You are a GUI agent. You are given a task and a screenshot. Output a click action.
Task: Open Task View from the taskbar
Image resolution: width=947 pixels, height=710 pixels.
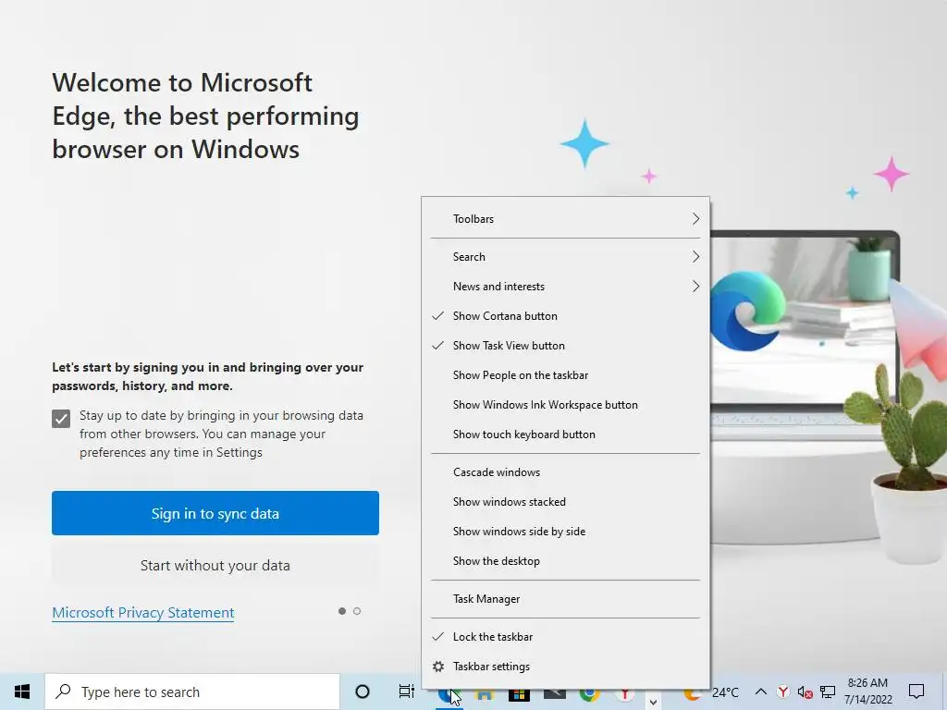(x=407, y=692)
